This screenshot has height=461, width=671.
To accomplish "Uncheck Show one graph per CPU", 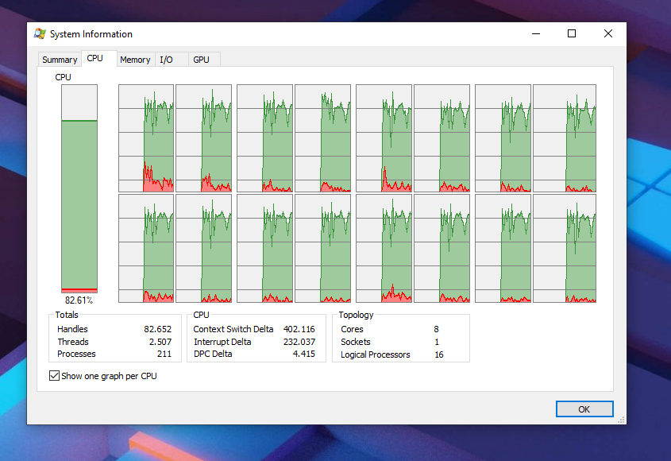I will point(55,376).
